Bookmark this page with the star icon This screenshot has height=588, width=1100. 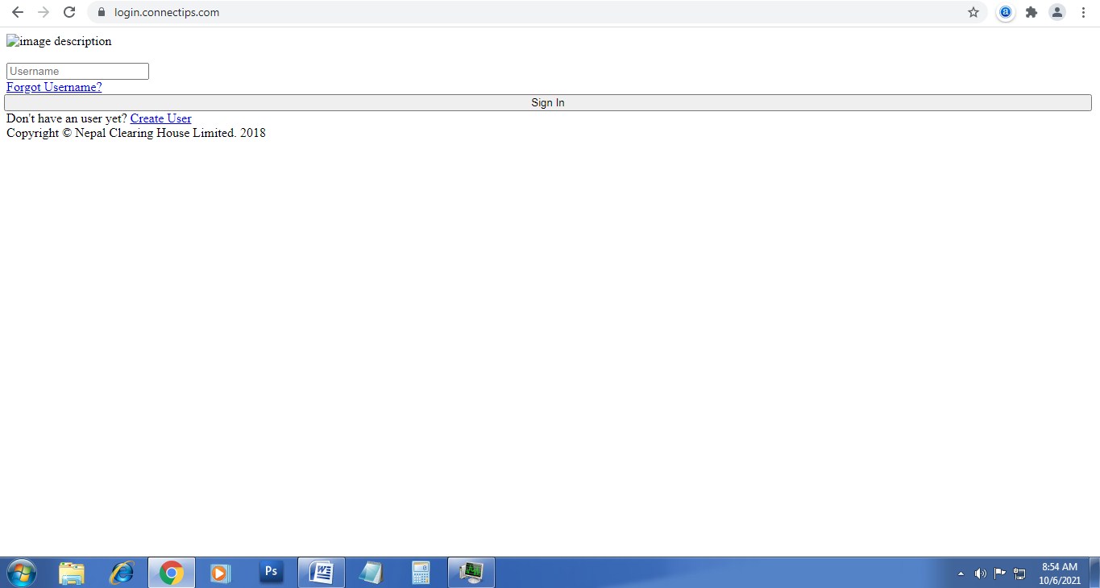973,12
